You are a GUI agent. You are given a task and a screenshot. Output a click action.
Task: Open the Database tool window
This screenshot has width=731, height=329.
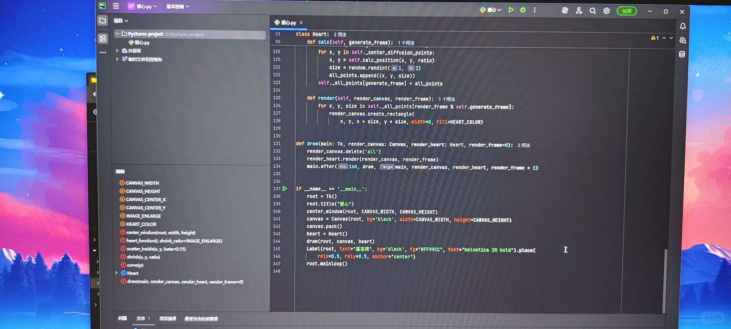[682, 54]
